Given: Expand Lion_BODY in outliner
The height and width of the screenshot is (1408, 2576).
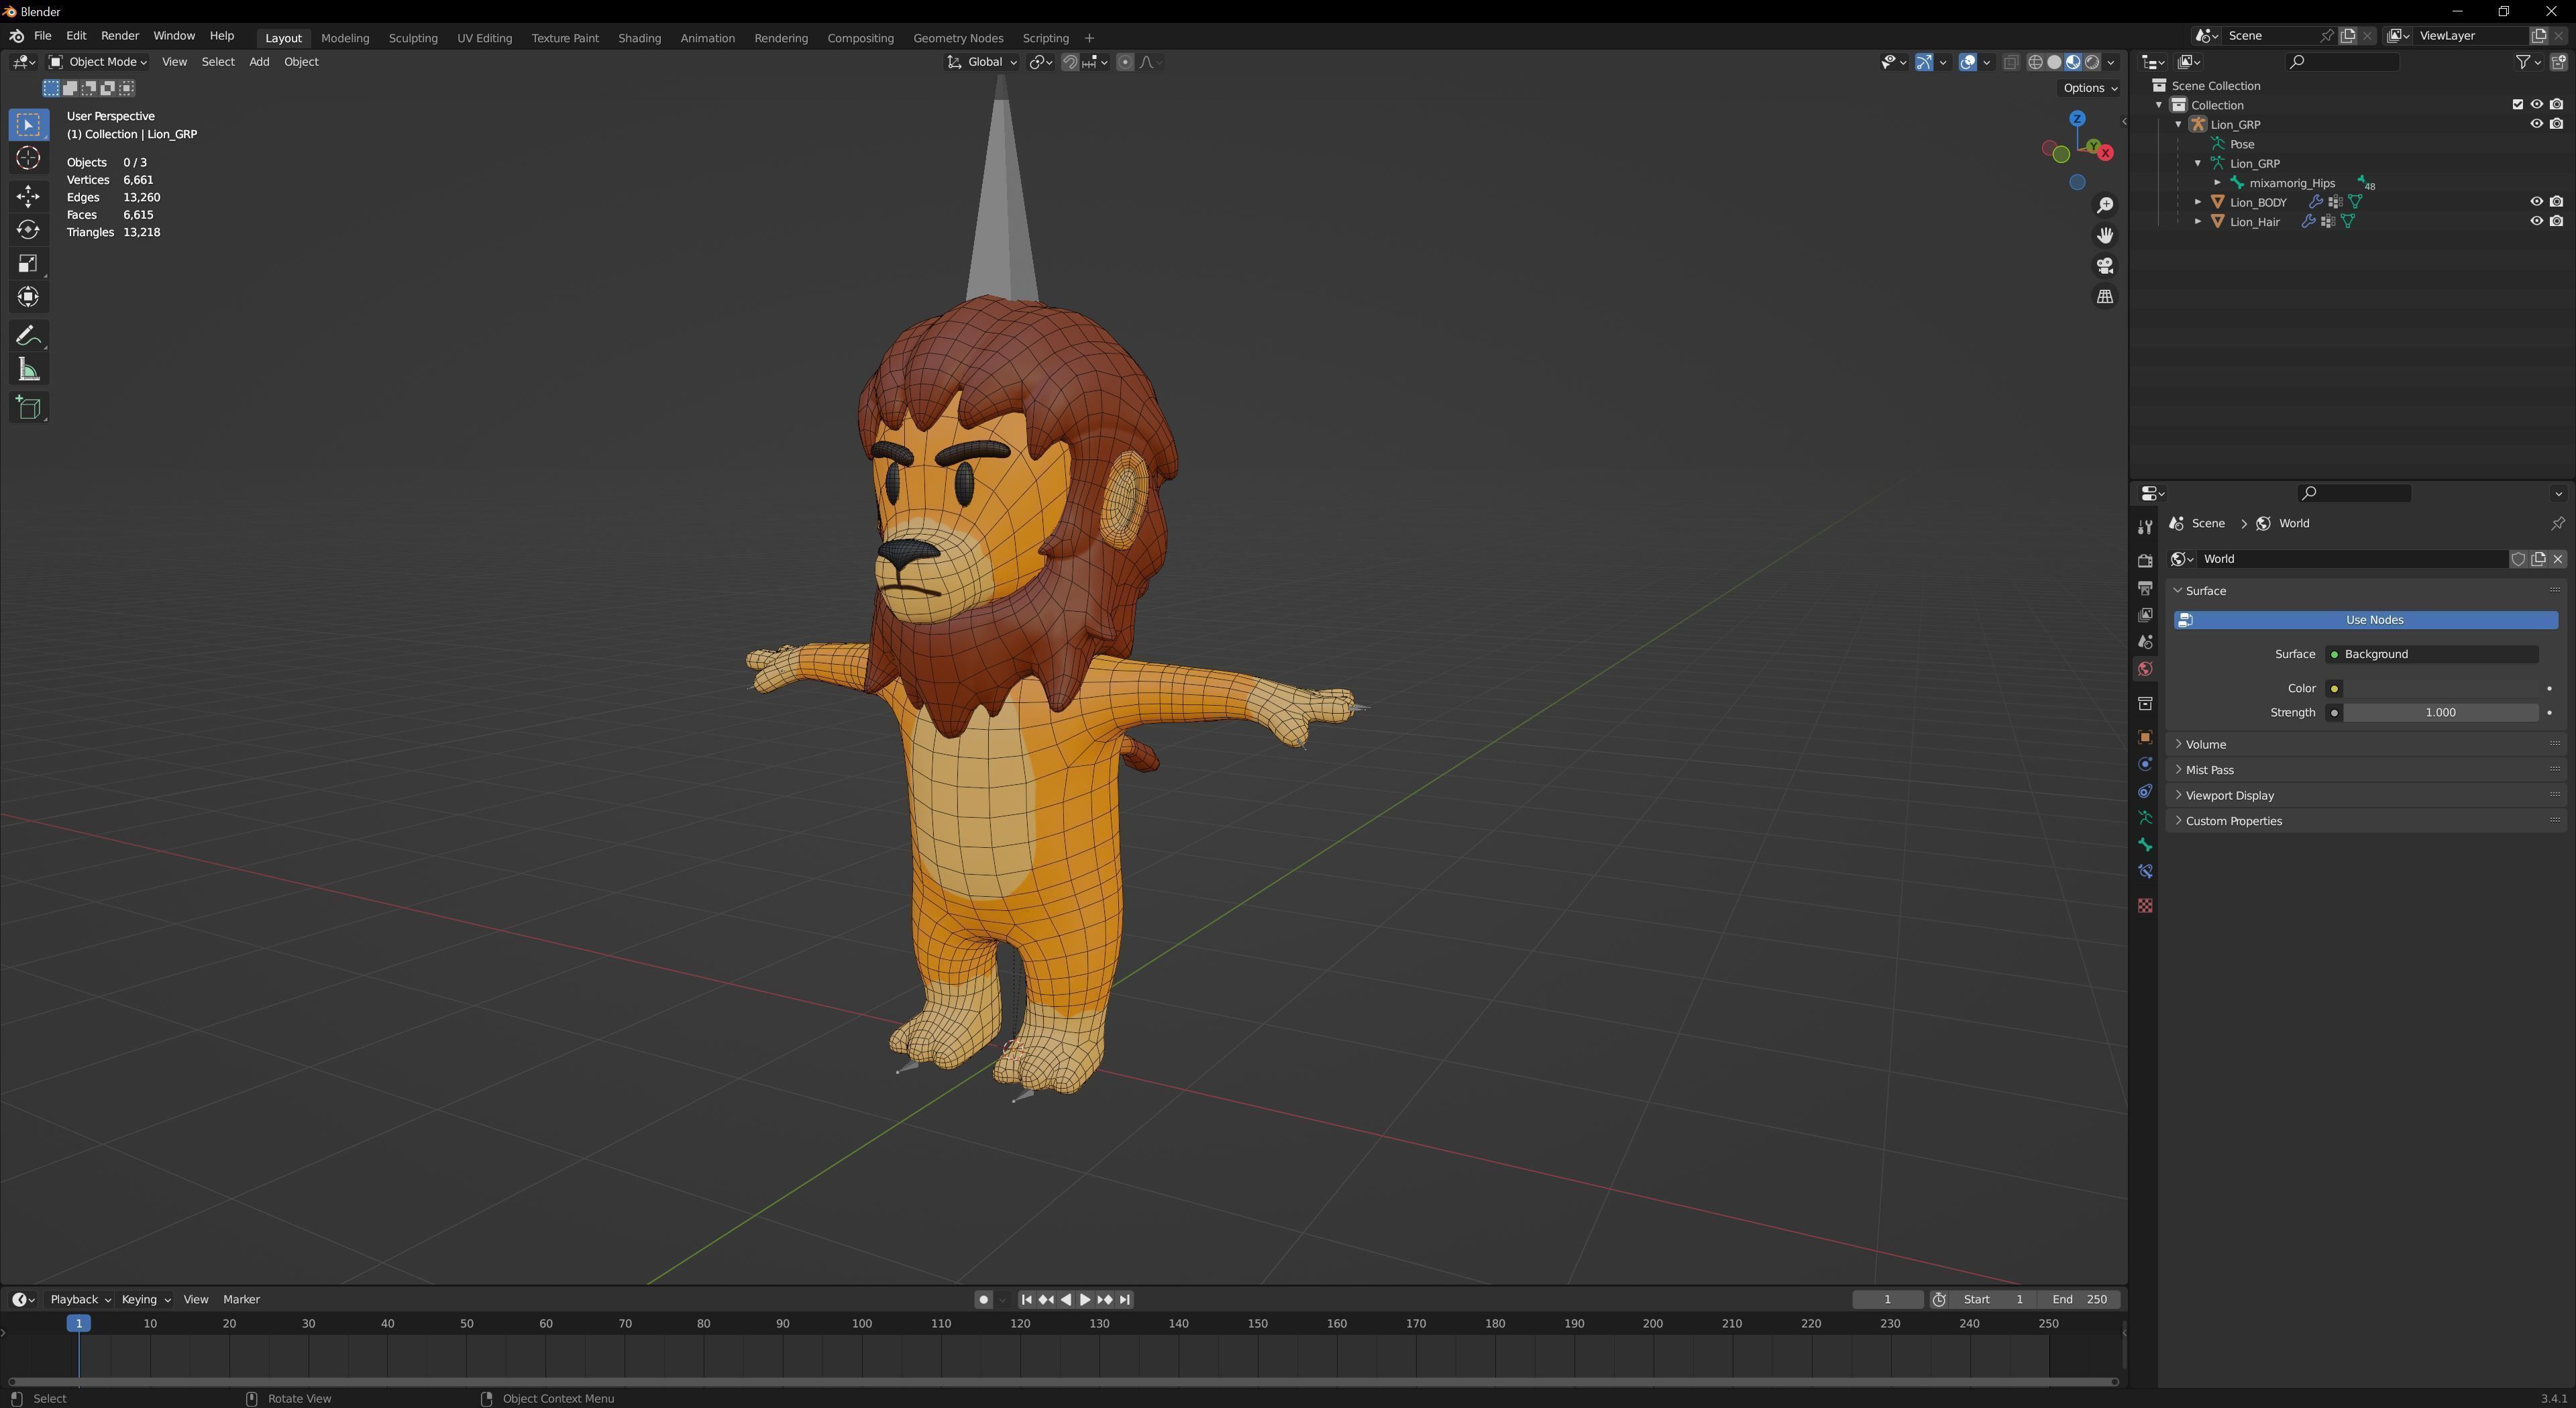Looking at the screenshot, I should point(2198,202).
